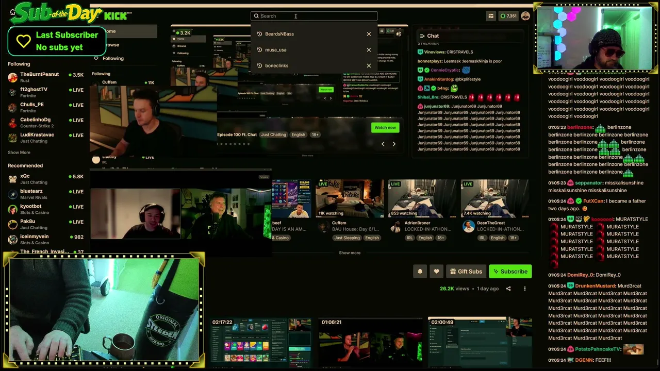Image resolution: width=660 pixels, height=371 pixels.
Task: Click history icon beside boneclinks
Action: coord(259,65)
